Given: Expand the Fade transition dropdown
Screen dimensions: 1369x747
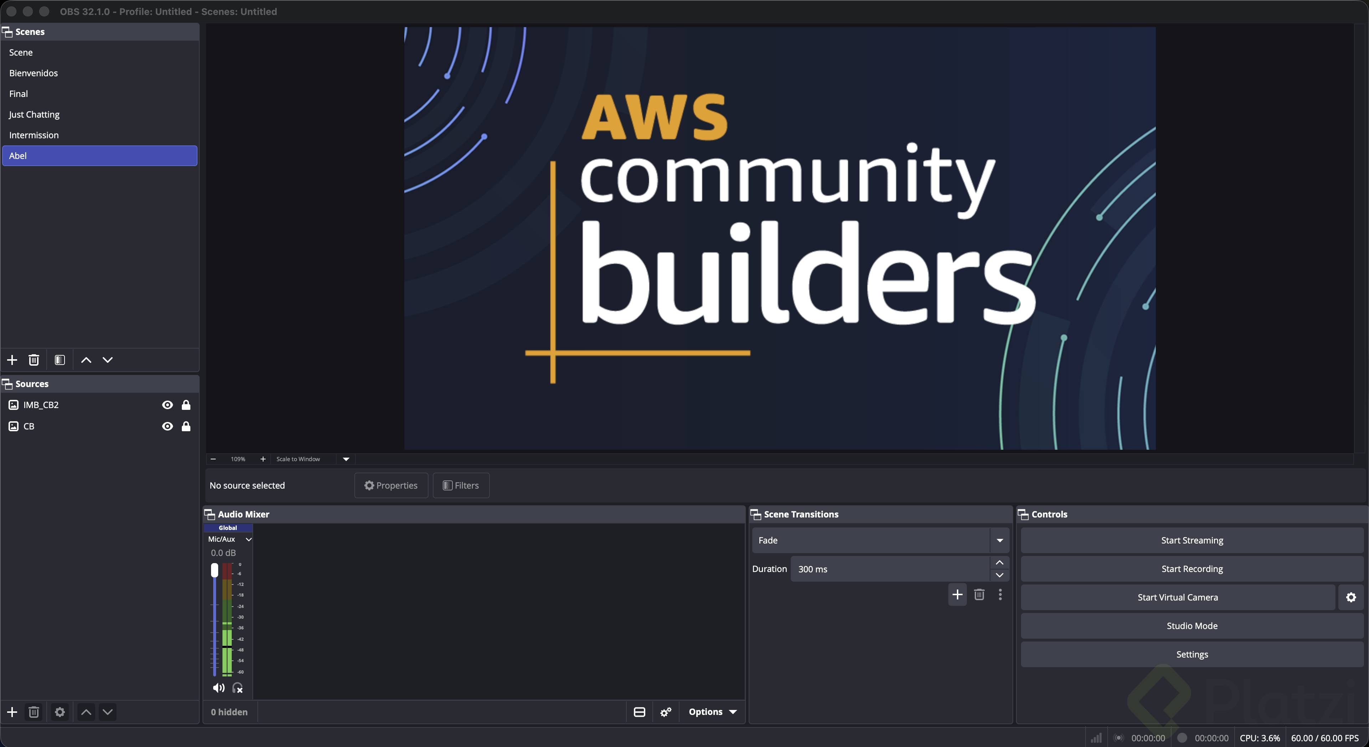Looking at the screenshot, I should pyautogui.click(x=999, y=540).
